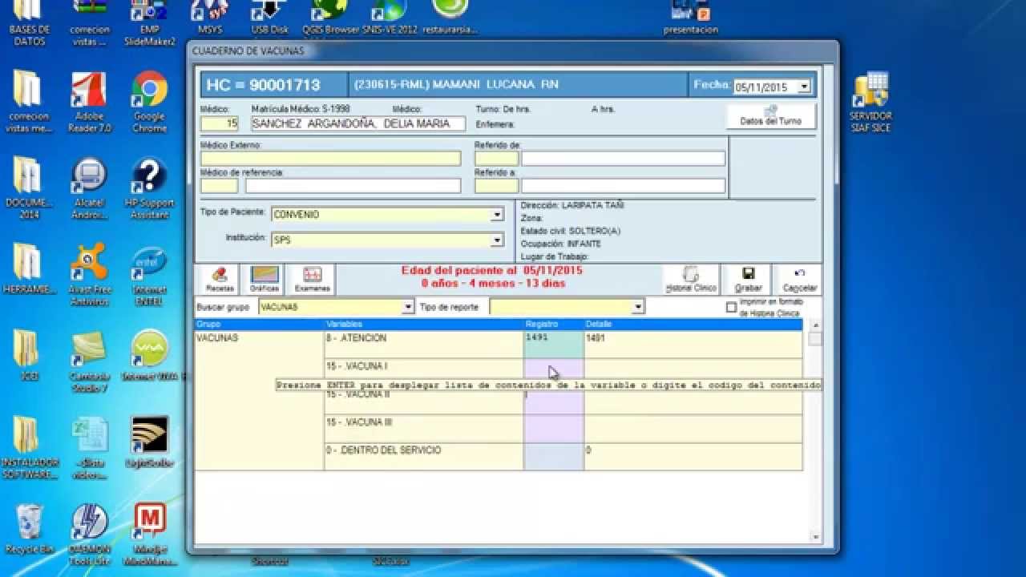Open Google Chrome desktop shortcut
The height and width of the screenshot is (577, 1026).
[x=149, y=101]
